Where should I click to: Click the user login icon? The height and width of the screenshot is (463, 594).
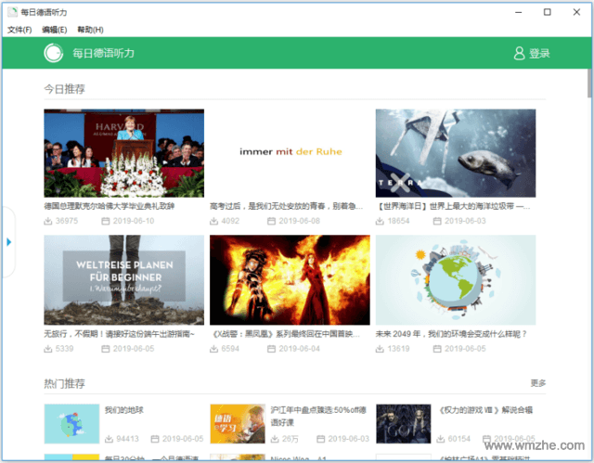[x=519, y=54]
